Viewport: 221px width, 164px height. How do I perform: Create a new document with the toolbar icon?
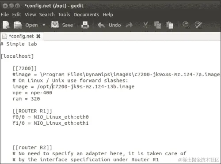6,25
